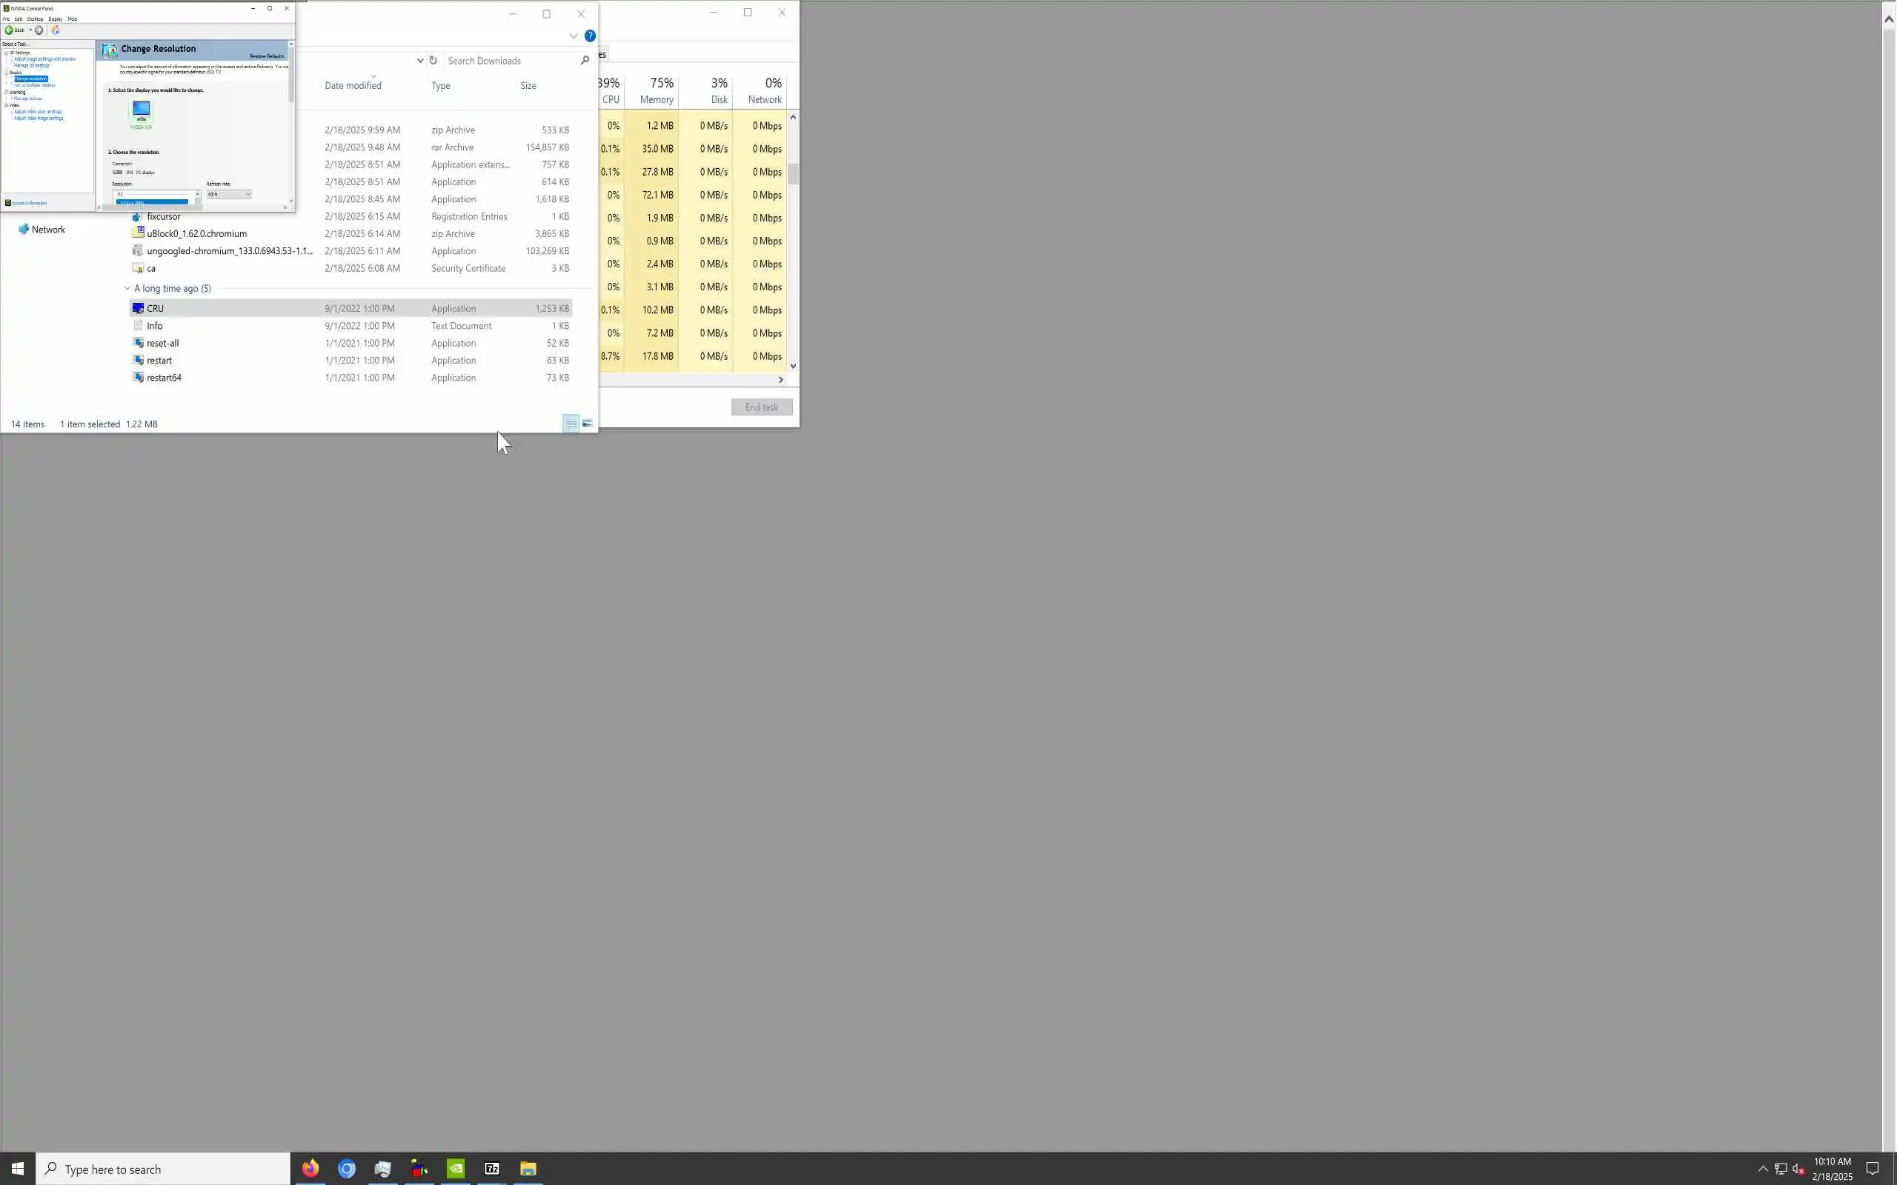Click Restore Defaults in Change Resolution

point(267,56)
